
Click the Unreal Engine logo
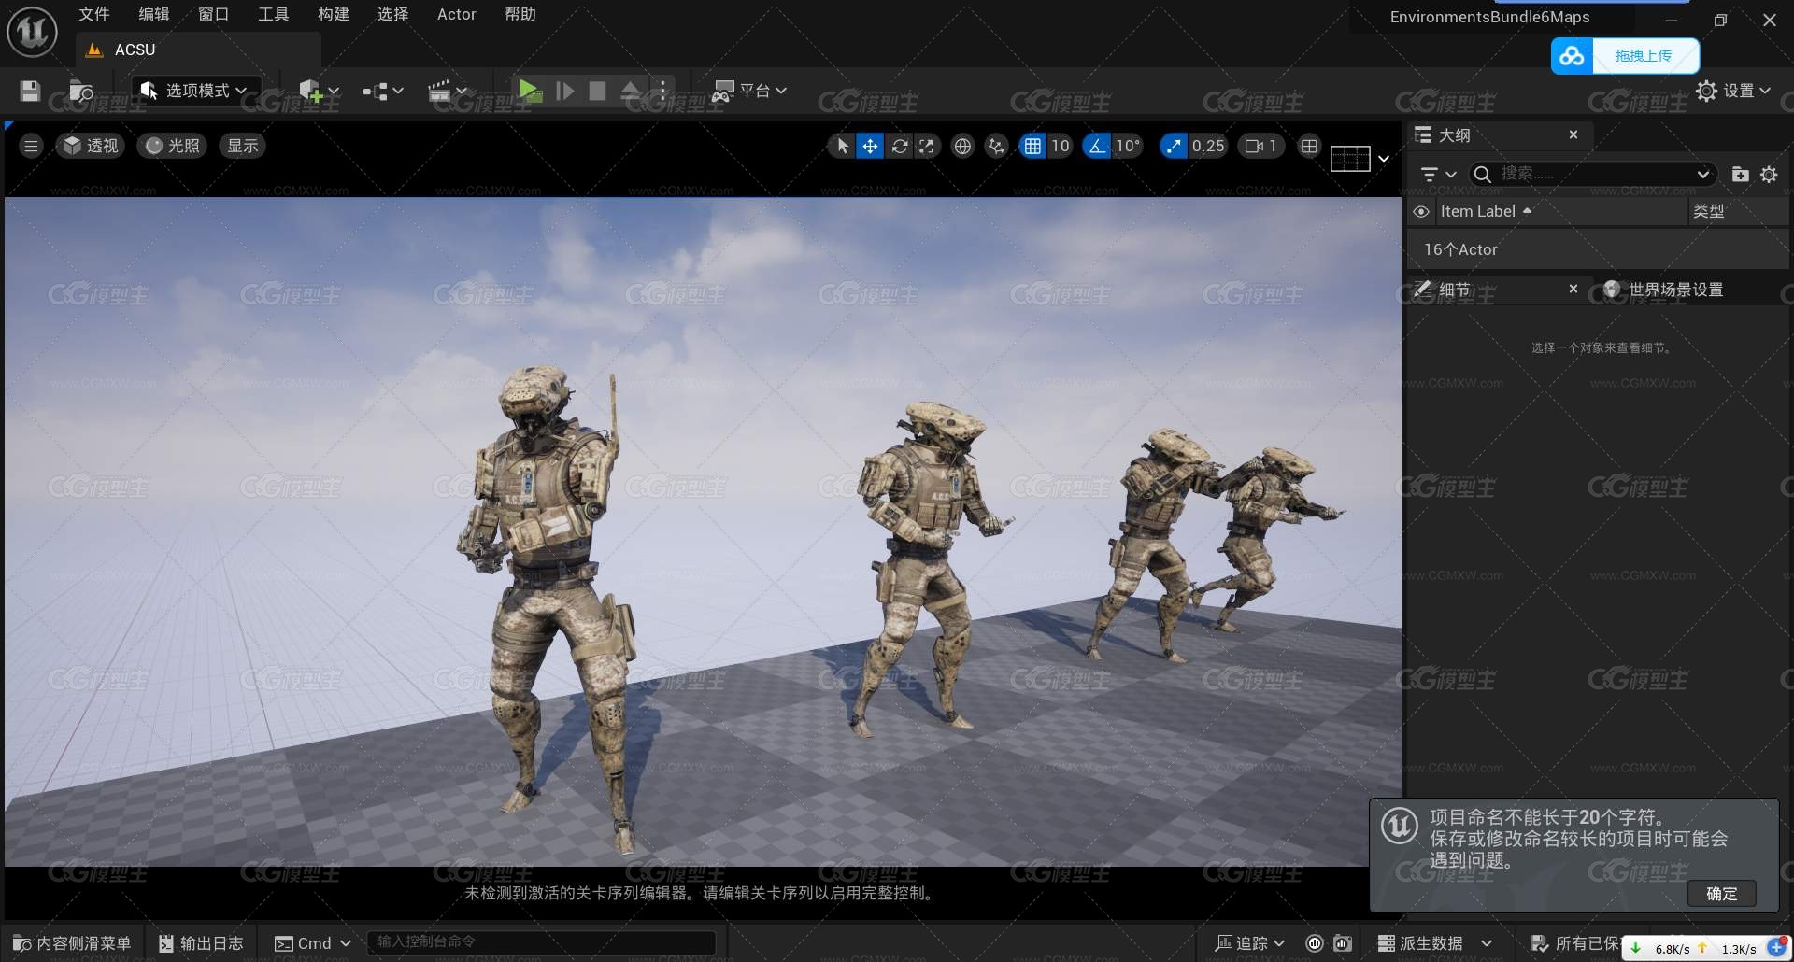click(32, 31)
